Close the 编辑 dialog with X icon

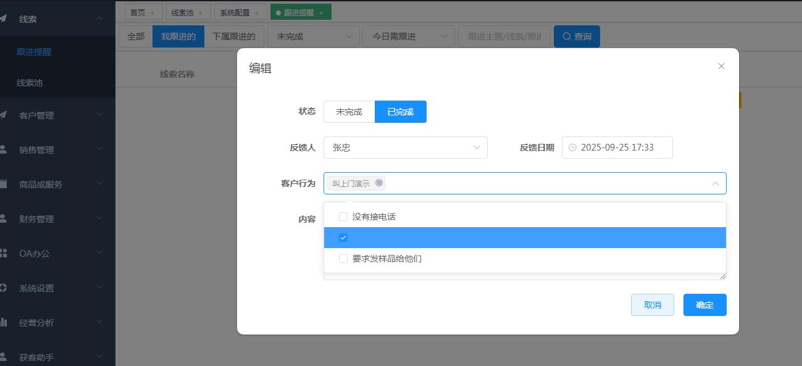[721, 66]
